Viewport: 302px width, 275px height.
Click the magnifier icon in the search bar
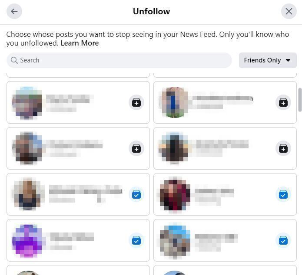coord(14,60)
